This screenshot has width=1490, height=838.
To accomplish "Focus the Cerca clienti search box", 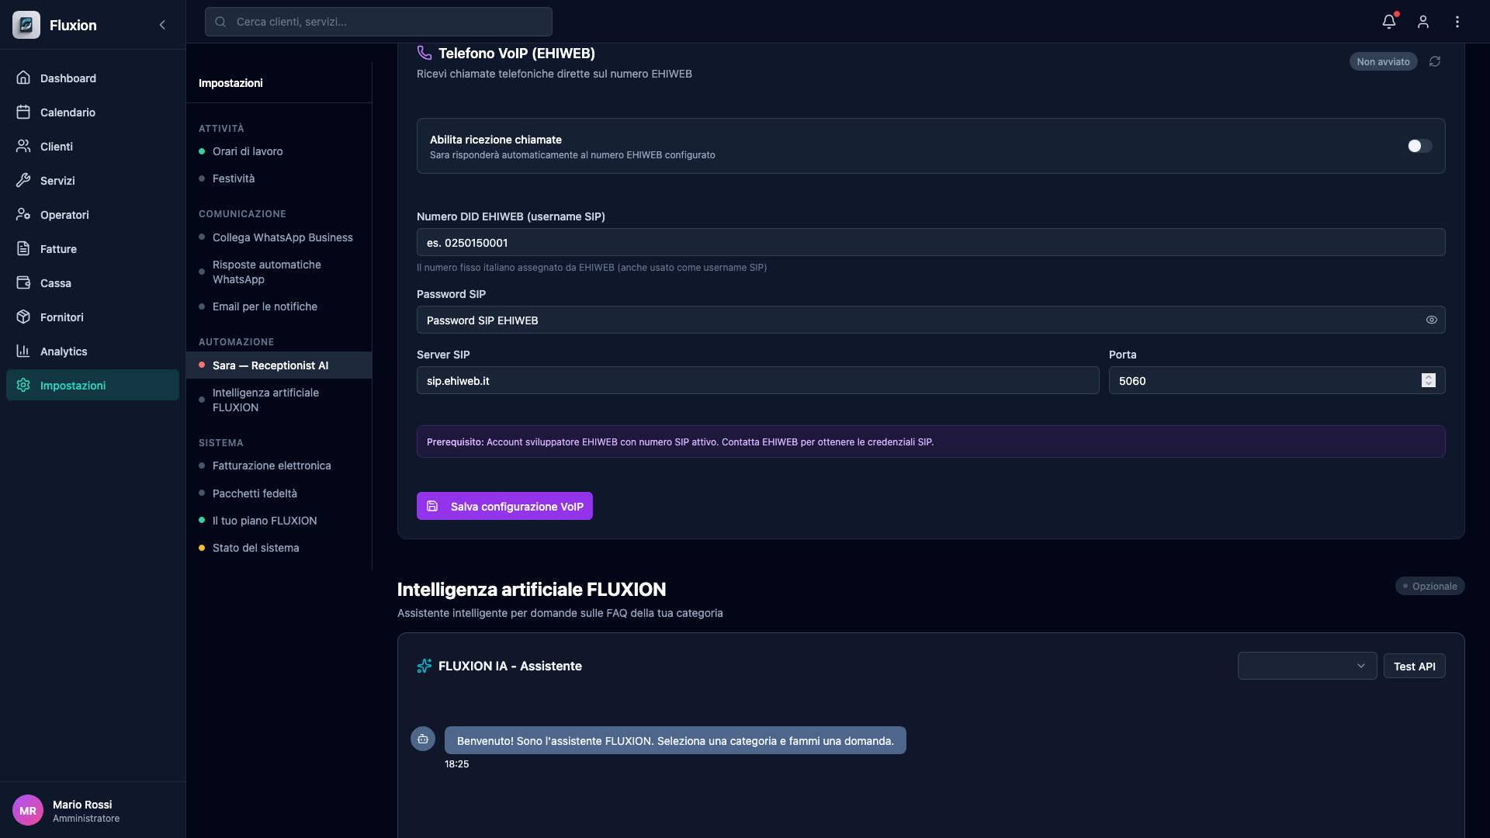I will coord(379,22).
